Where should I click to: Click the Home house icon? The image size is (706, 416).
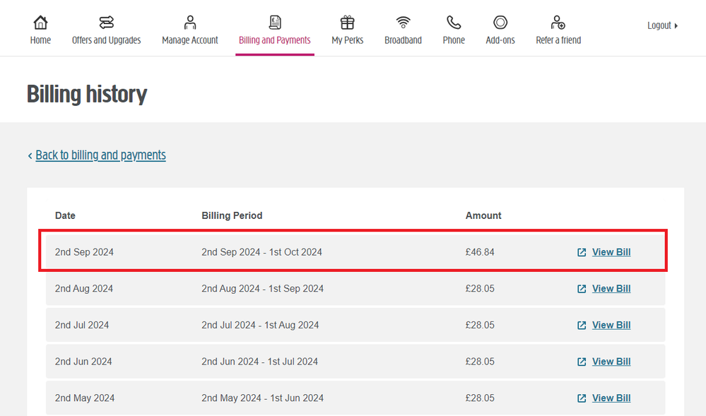click(40, 22)
